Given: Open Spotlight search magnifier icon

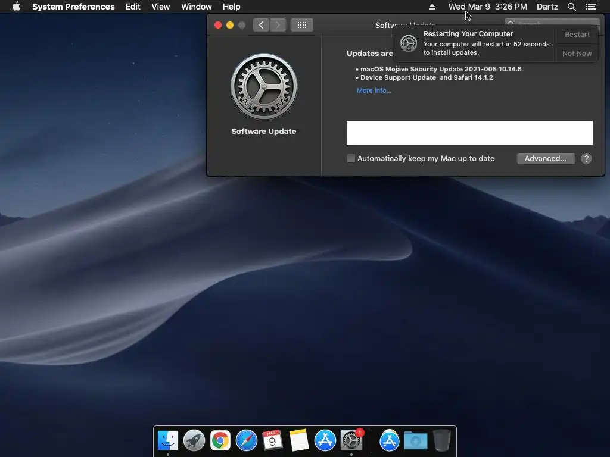Looking at the screenshot, I should pyautogui.click(x=571, y=7).
